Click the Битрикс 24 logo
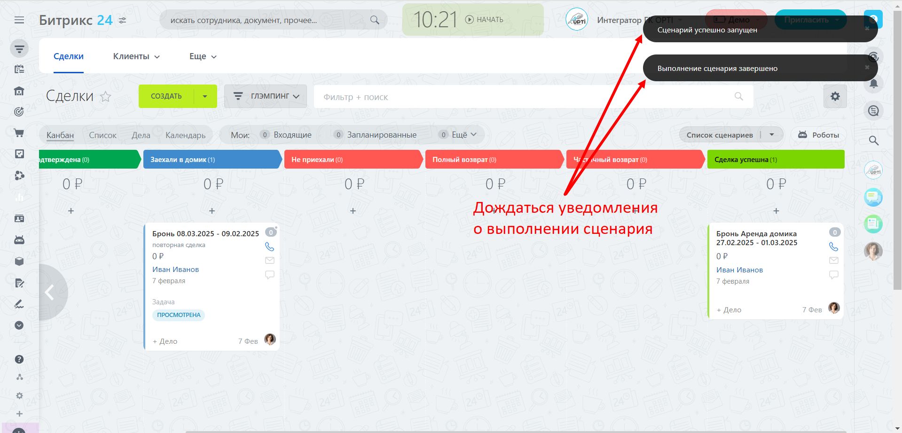The height and width of the screenshot is (433, 902). pos(76,20)
